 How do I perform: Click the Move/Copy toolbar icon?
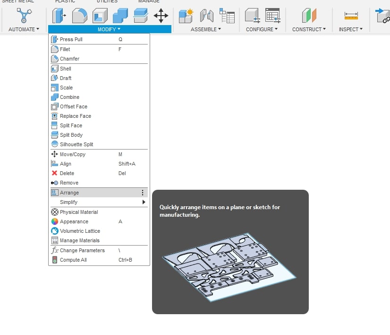coord(161,16)
